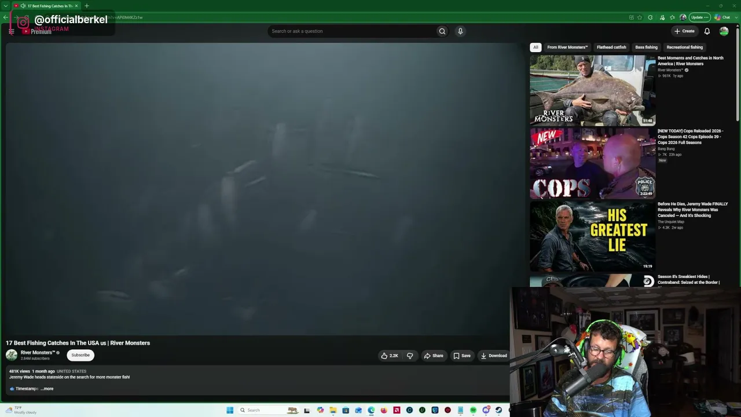The width and height of the screenshot is (741, 417).
Task: Open River Monsters channel avatar
Action: click(x=12, y=355)
